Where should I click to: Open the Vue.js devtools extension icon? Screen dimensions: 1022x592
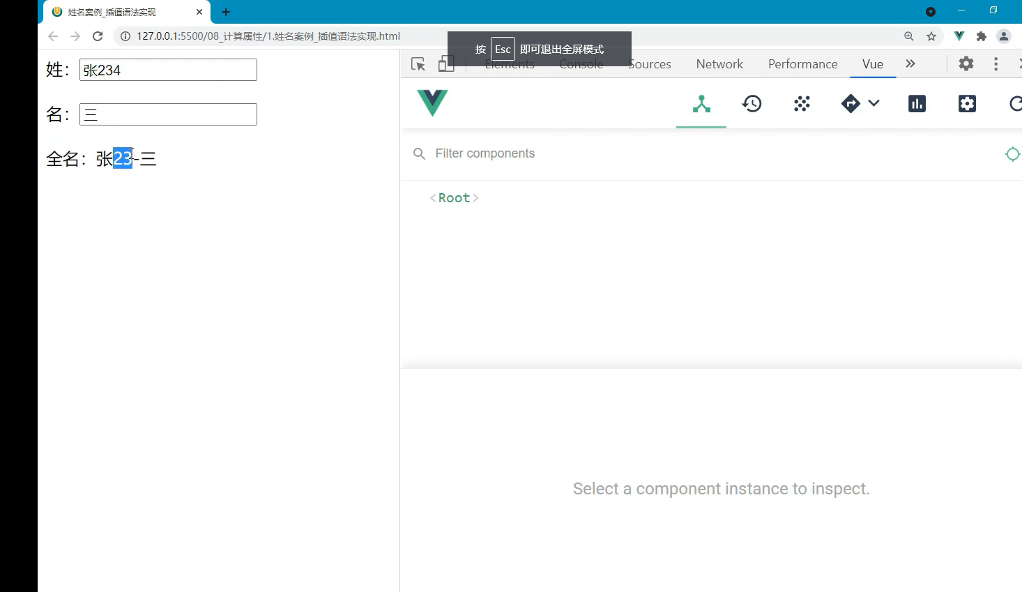tap(959, 36)
